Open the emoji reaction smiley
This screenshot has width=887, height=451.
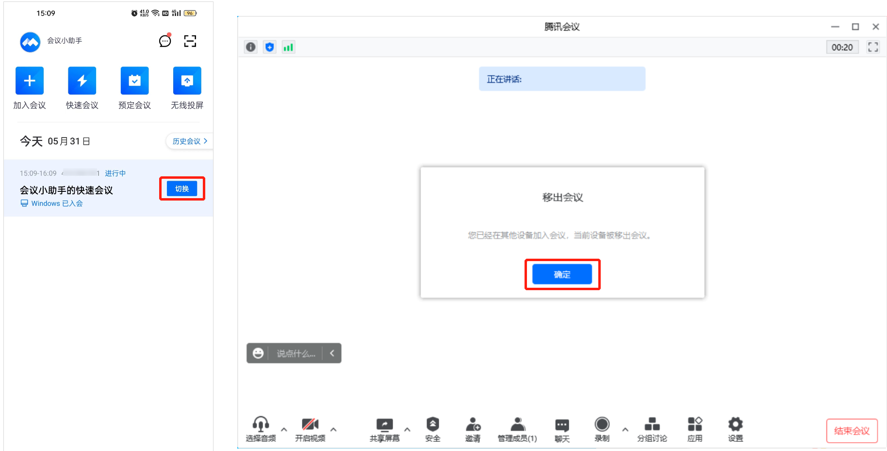coord(258,353)
